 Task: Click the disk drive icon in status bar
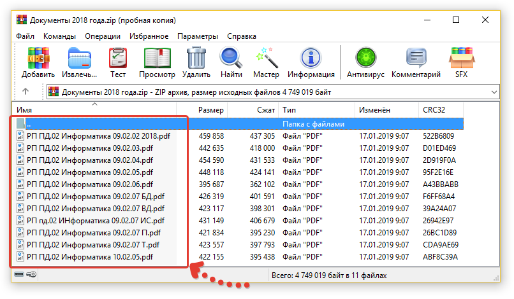click(x=19, y=274)
